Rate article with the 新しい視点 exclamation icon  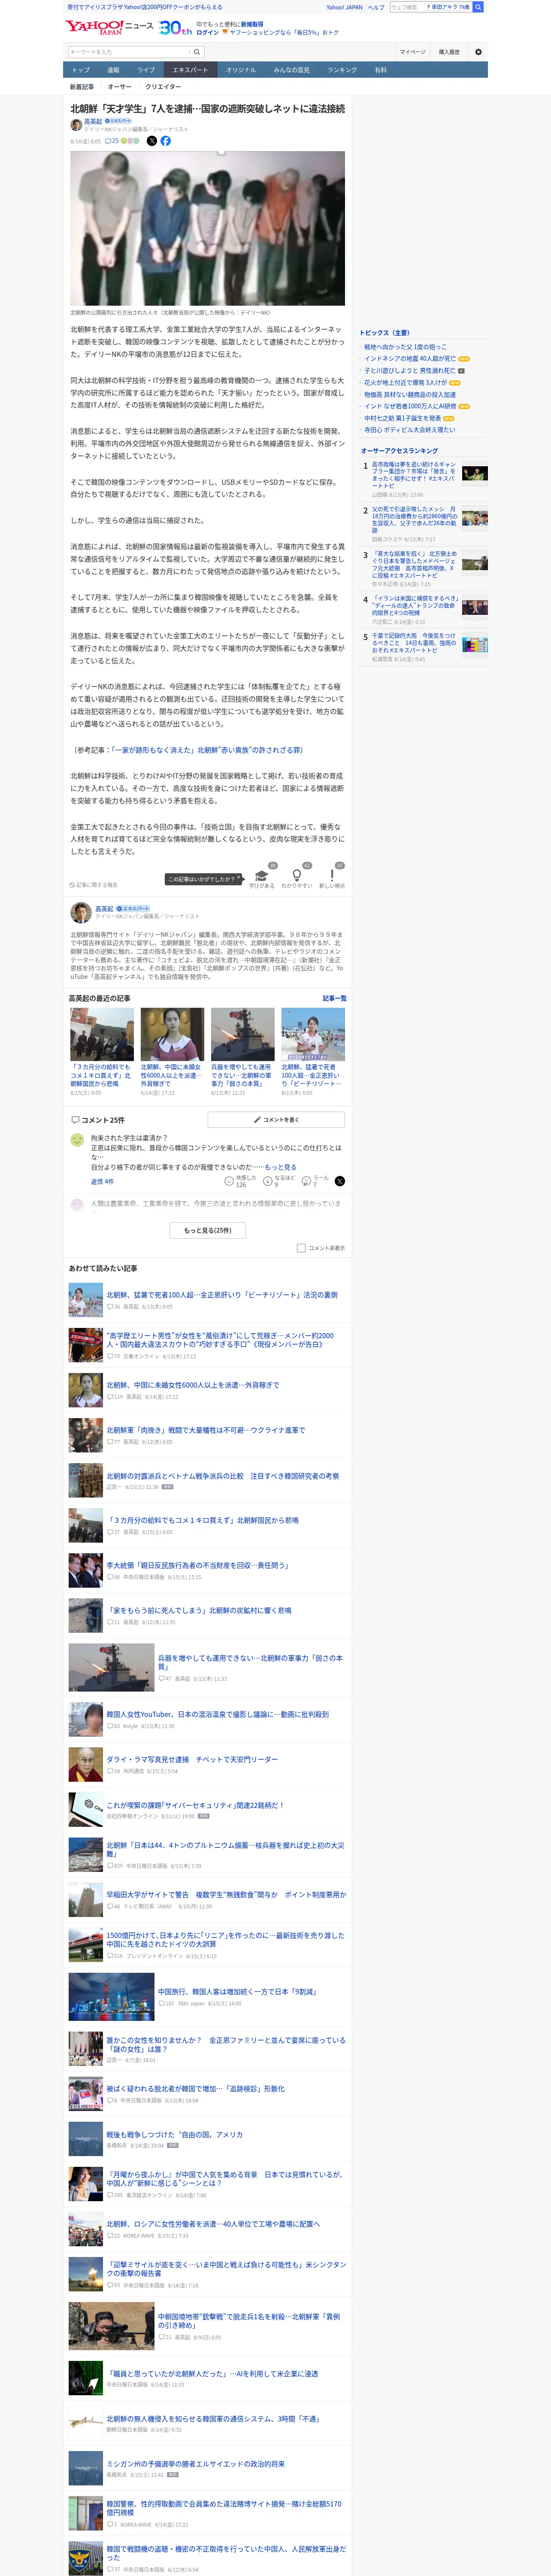[x=332, y=875]
